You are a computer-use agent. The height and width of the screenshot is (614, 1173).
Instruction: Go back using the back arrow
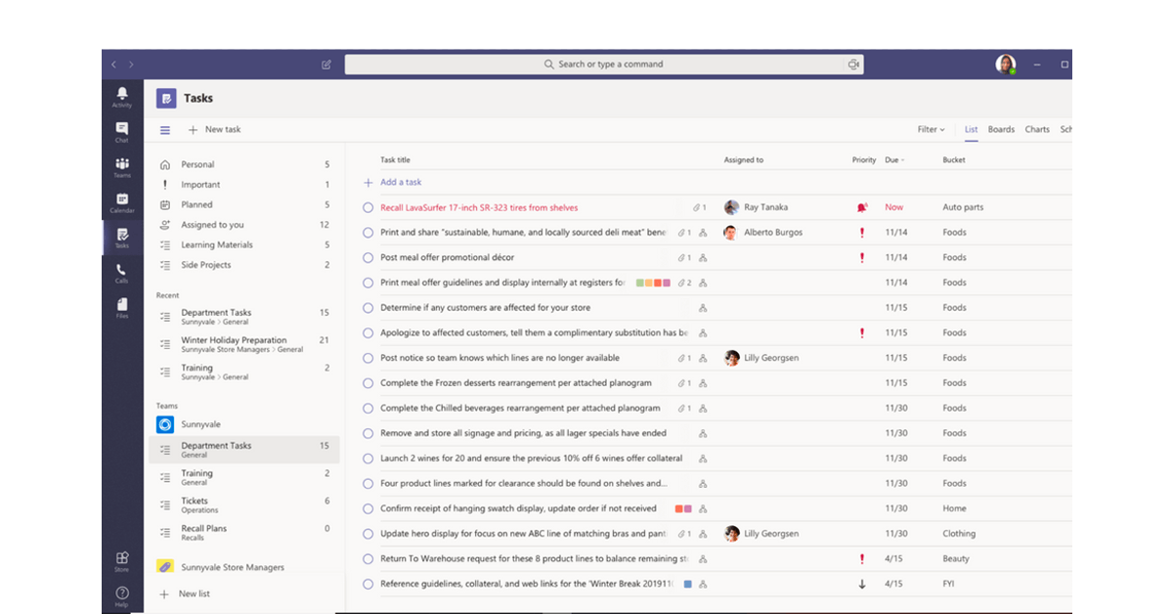coord(113,65)
